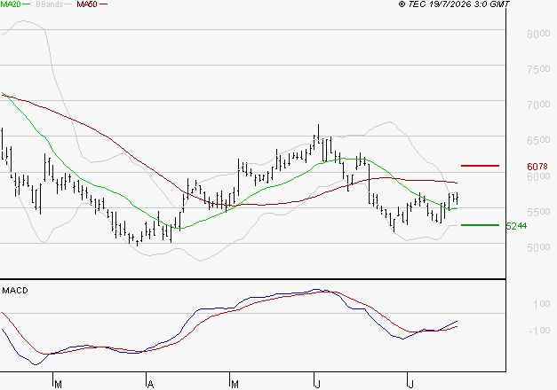Image resolution: width=557 pixels, height=390 pixels.
Task: Click the MA50 legend label
Action: (x=87, y=4)
